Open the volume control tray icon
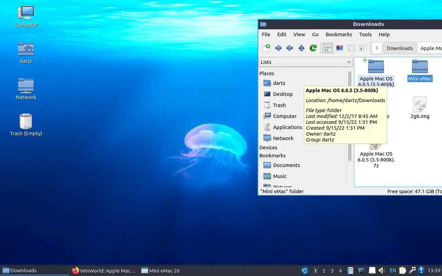The width and height of the screenshot is (442, 276). (x=382, y=270)
